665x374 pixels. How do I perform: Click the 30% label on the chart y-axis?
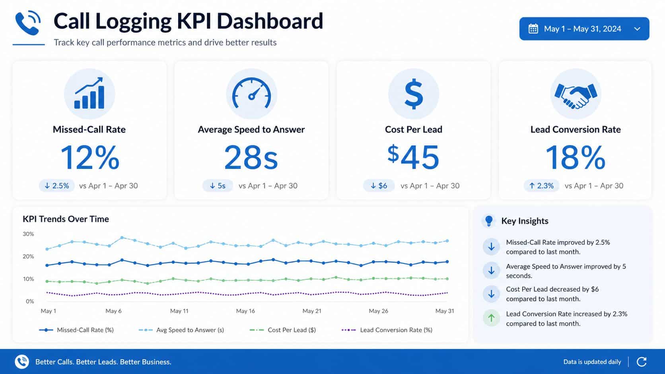coord(28,234)
